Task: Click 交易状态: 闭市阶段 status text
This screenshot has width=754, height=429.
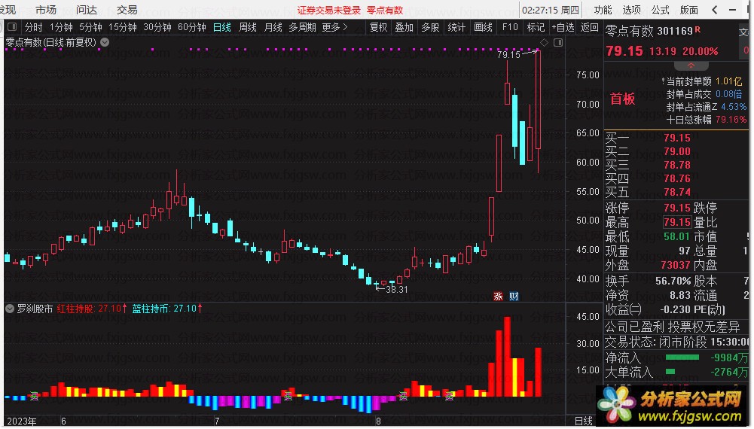Action: click(656, 342)
